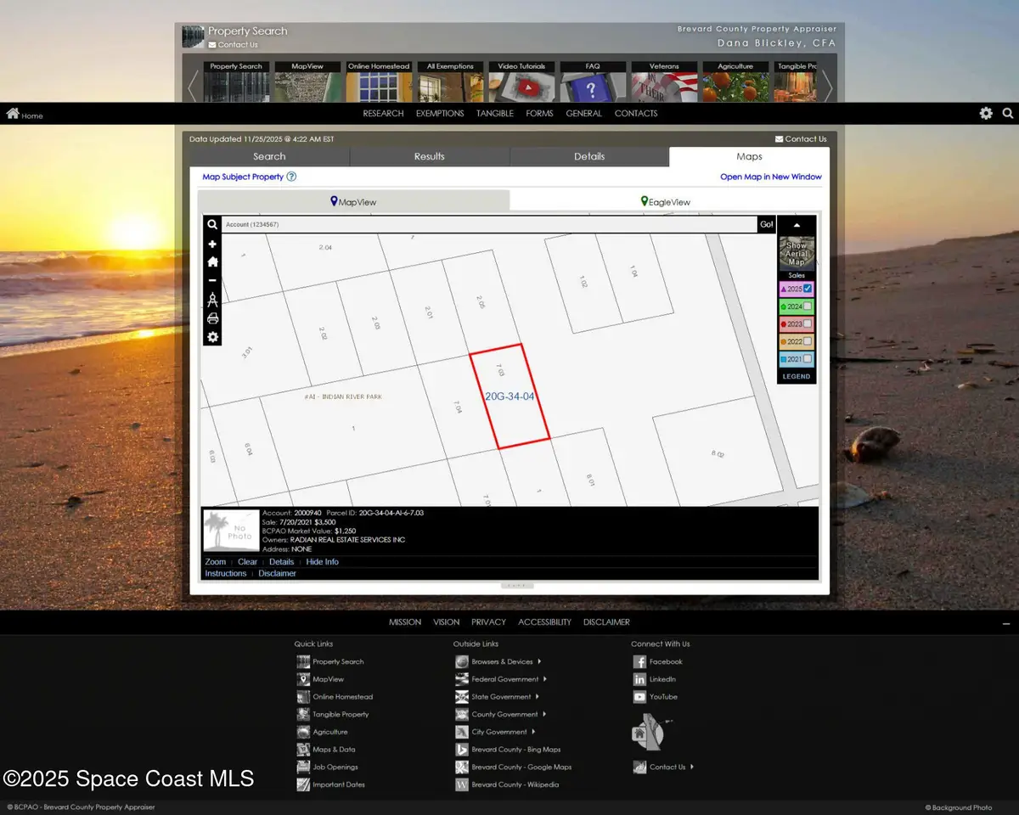The height and width of the screenshot is (815, 1019).
Task: Collapse the map sidebar with the up arrow
Action: pos(797,224)
